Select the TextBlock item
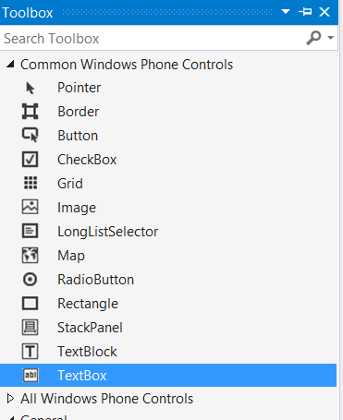 pos(168,352)
